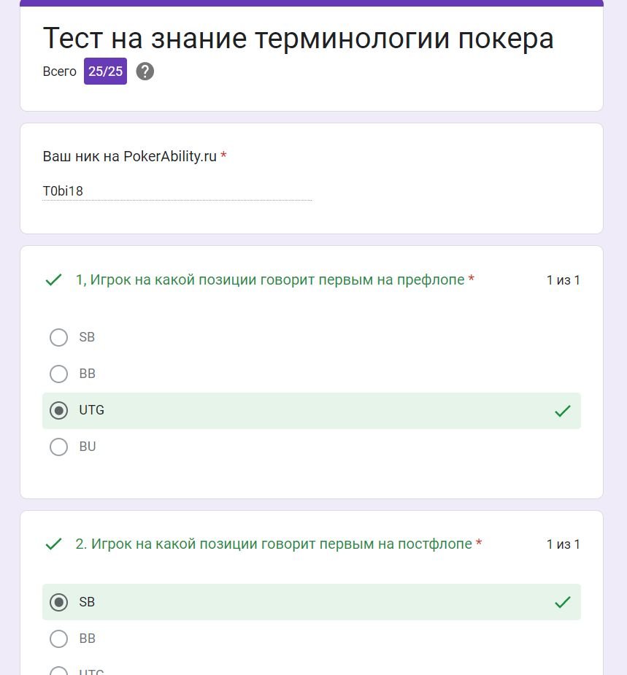Click the 25/25 total score badge
Screen dimensions: 627x675
[106, 71]
